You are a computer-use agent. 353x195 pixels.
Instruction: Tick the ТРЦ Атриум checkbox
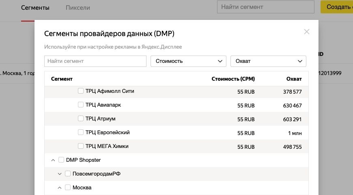point(81,118)
